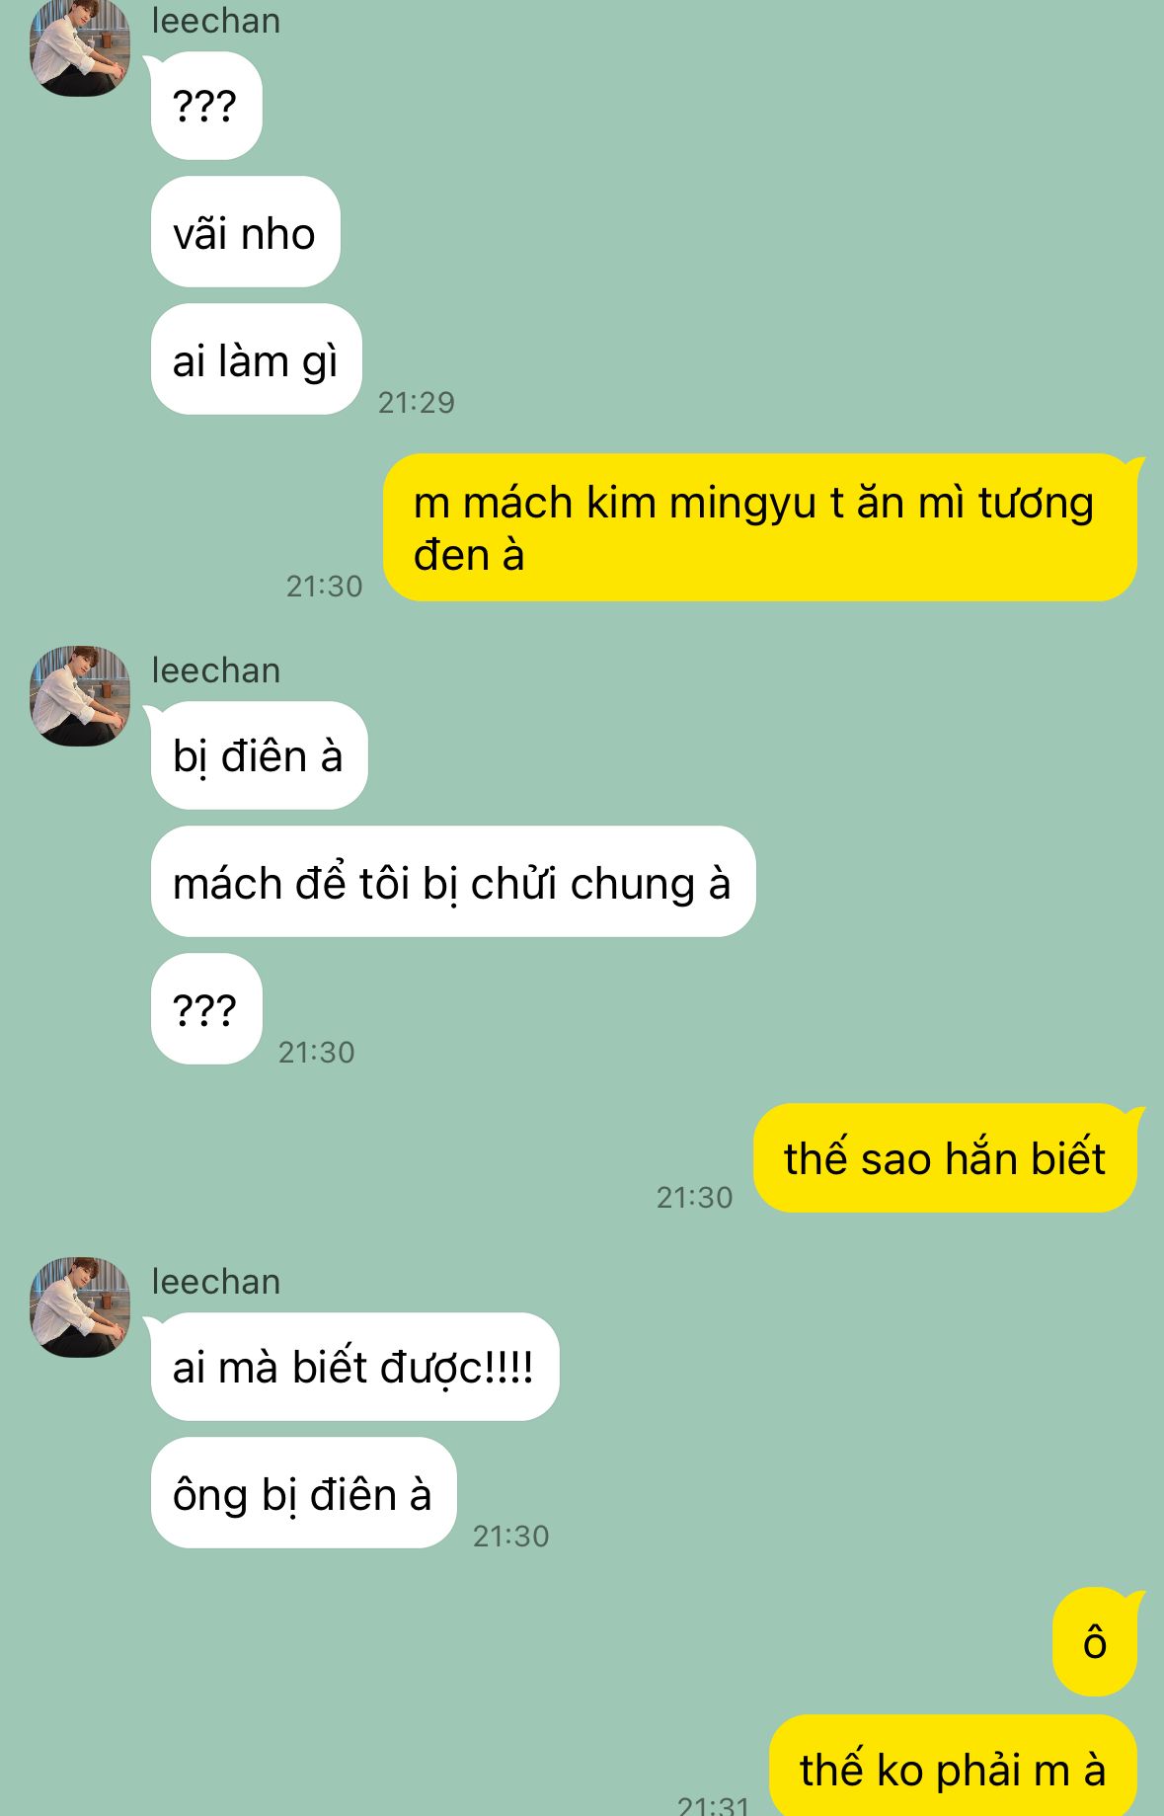Tap leechan name above 'ai mà biết được!!!!'
The height and width of the screenshot is (1816, 1164).
click(216, 1282)
